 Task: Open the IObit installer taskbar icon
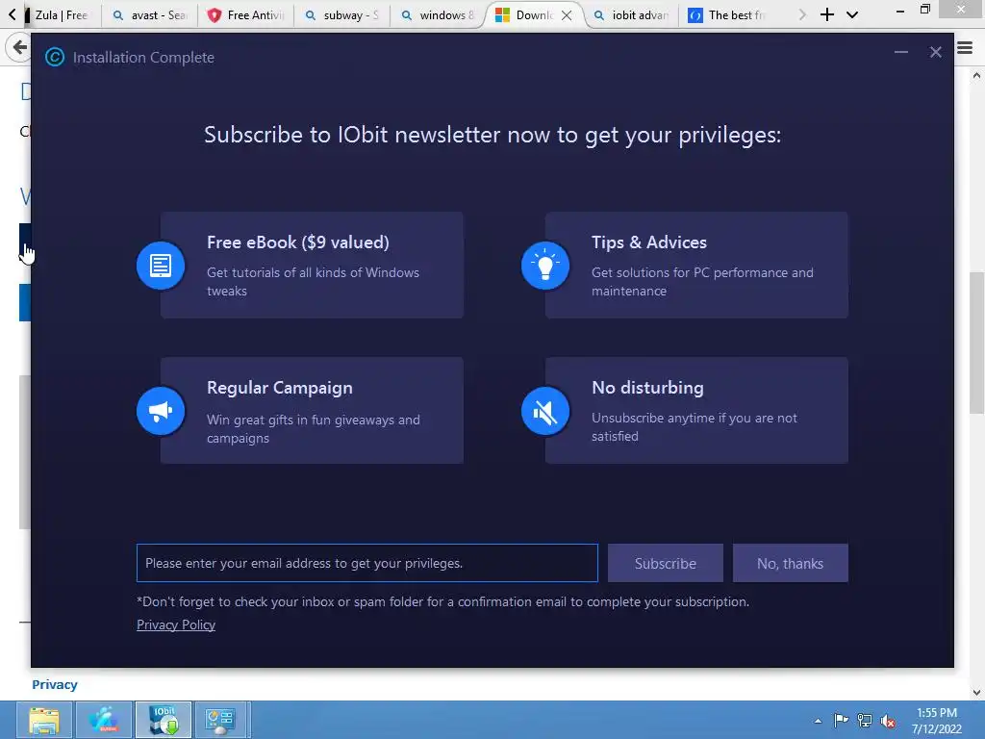164,720
